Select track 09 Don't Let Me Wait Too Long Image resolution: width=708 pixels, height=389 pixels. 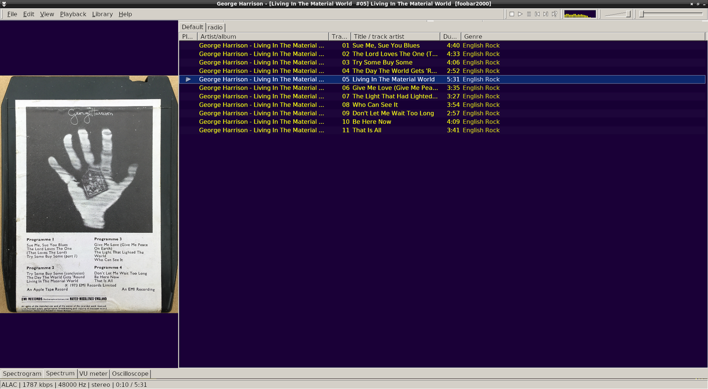point(442,113)
